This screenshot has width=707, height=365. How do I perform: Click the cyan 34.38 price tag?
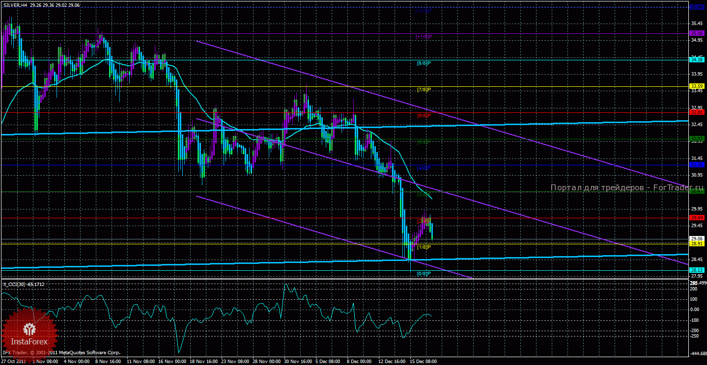(x=698, y=59)
